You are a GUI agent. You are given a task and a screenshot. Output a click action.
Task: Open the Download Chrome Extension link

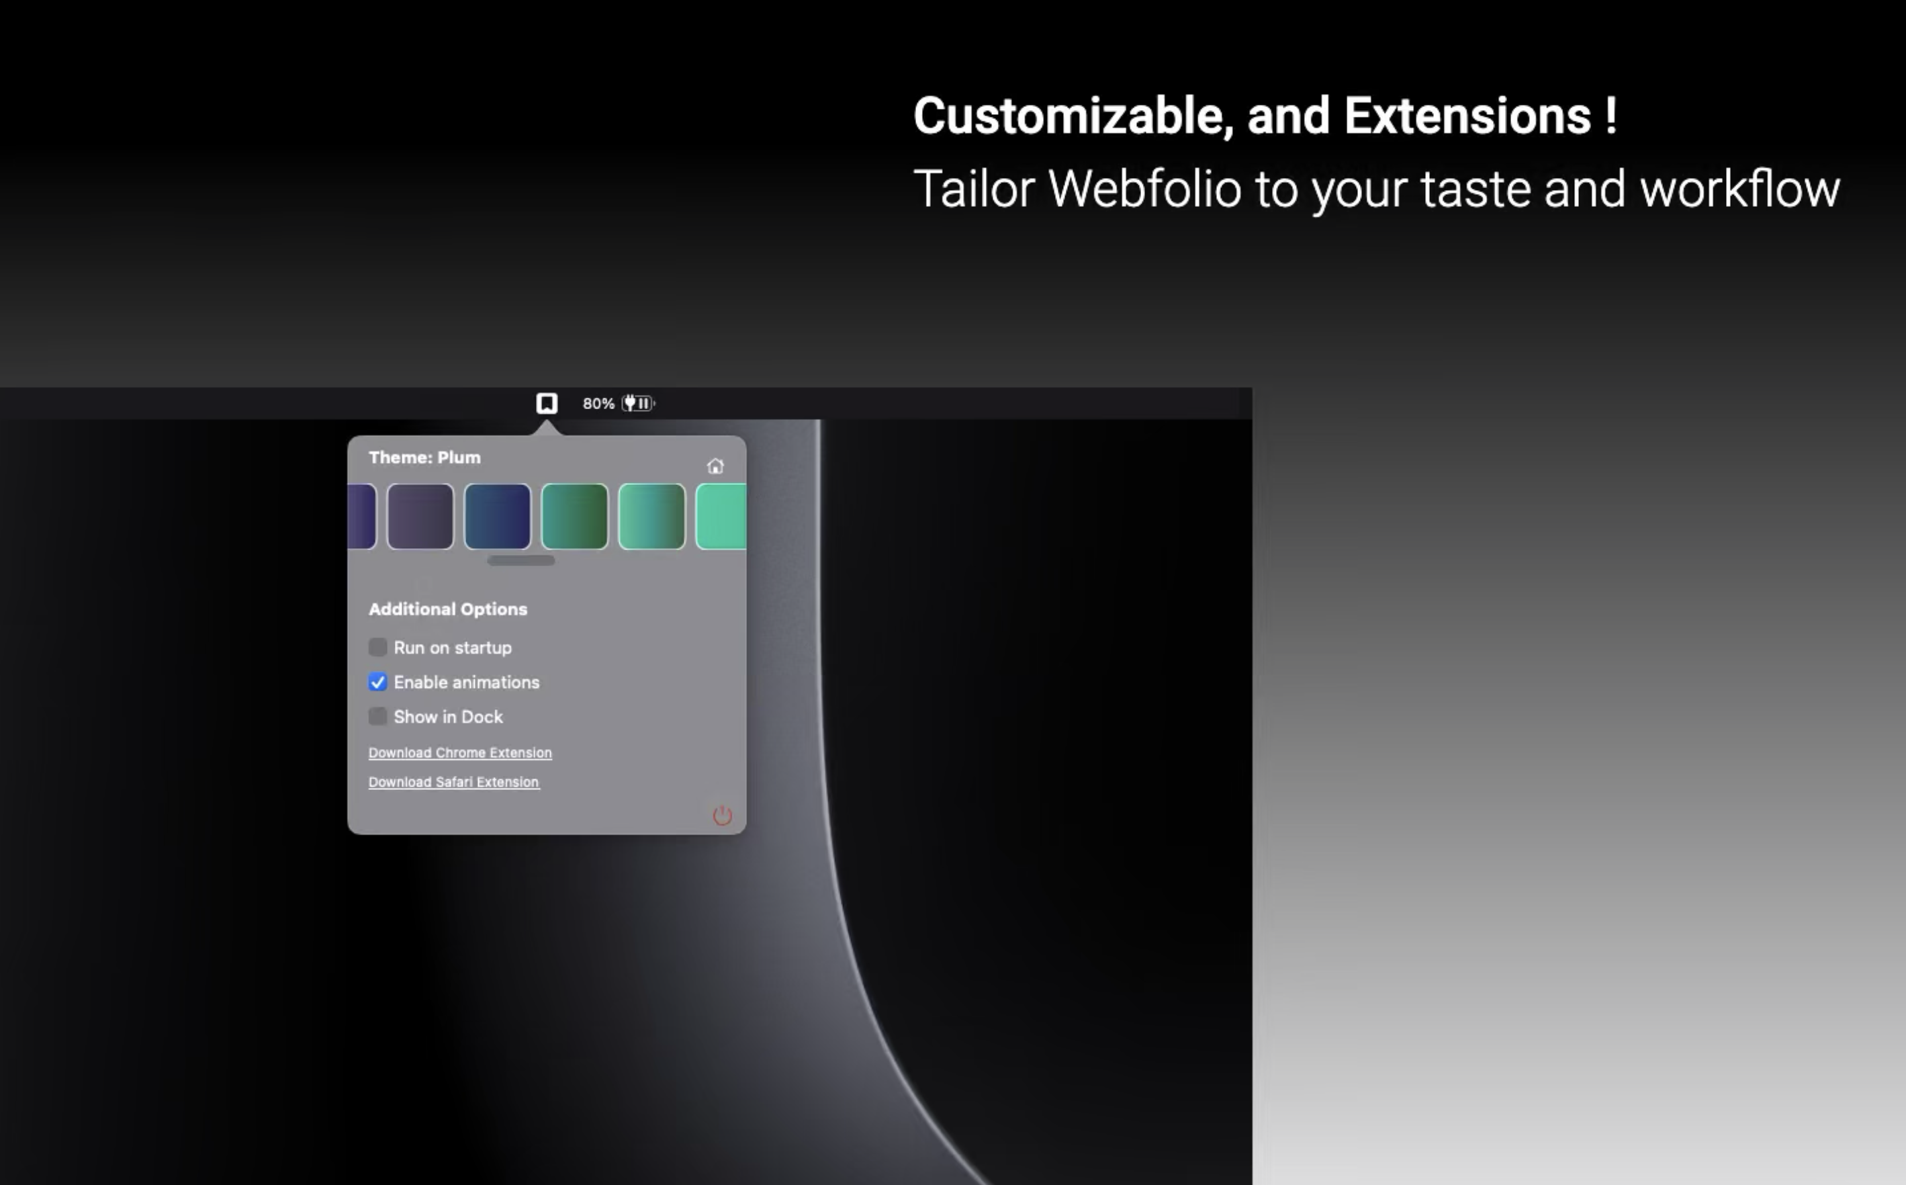pos(460,752)
